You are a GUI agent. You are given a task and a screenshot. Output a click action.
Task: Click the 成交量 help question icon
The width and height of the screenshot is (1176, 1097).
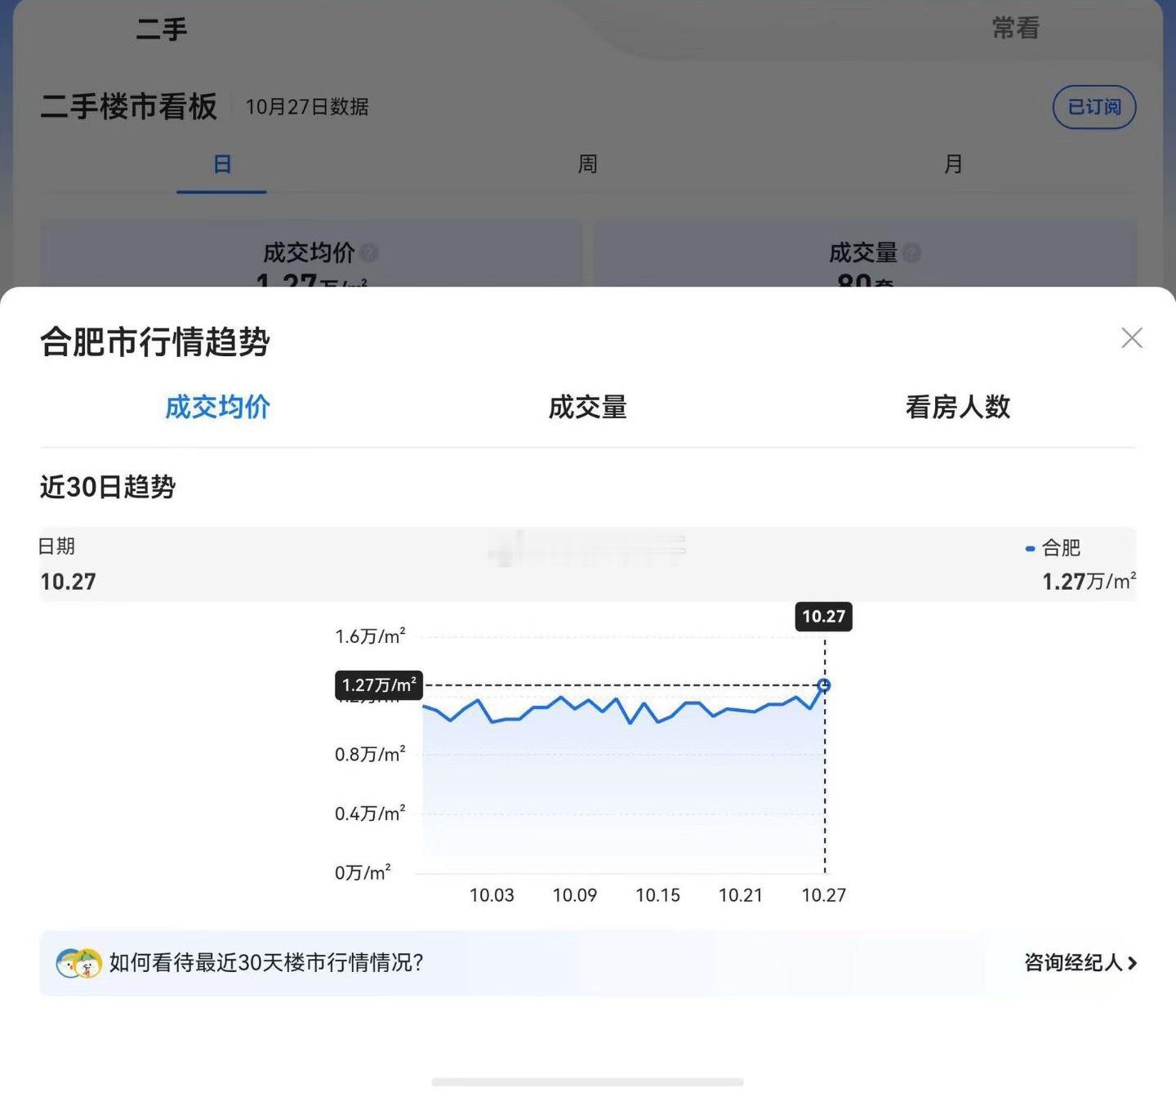pos(912,253)
